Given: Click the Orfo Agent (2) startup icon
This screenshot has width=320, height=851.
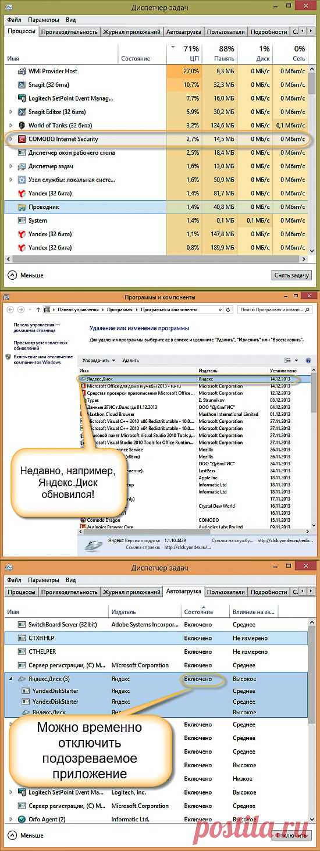Looking at the screenshot, I should [x=22, y=820].
